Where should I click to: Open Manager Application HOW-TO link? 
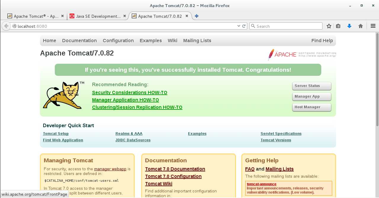tap(126, 100)
